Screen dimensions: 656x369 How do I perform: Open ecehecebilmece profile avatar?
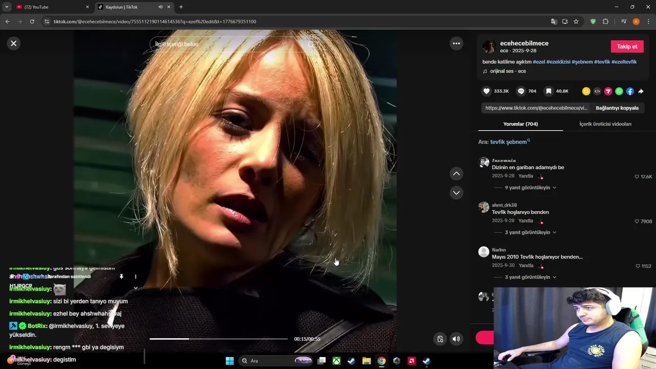[x=488, y=47]
